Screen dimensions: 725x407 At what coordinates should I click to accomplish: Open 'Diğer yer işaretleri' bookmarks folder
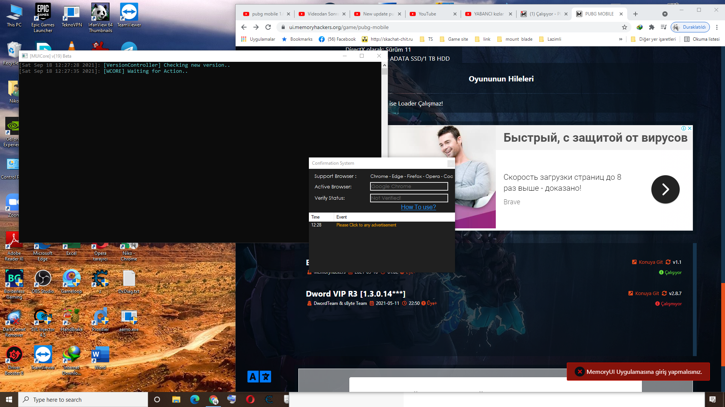point(653,39)
